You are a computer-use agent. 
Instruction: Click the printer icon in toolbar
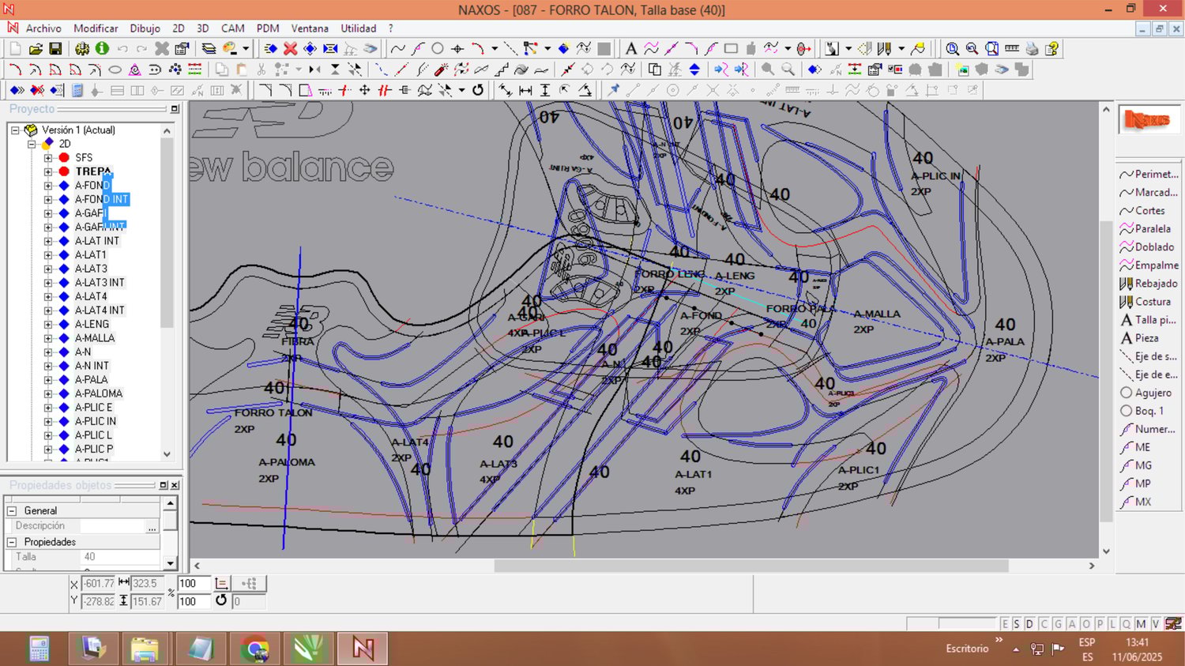[1032, 49]
